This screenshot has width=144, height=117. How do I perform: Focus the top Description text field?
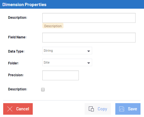click(x=89, y=18)
